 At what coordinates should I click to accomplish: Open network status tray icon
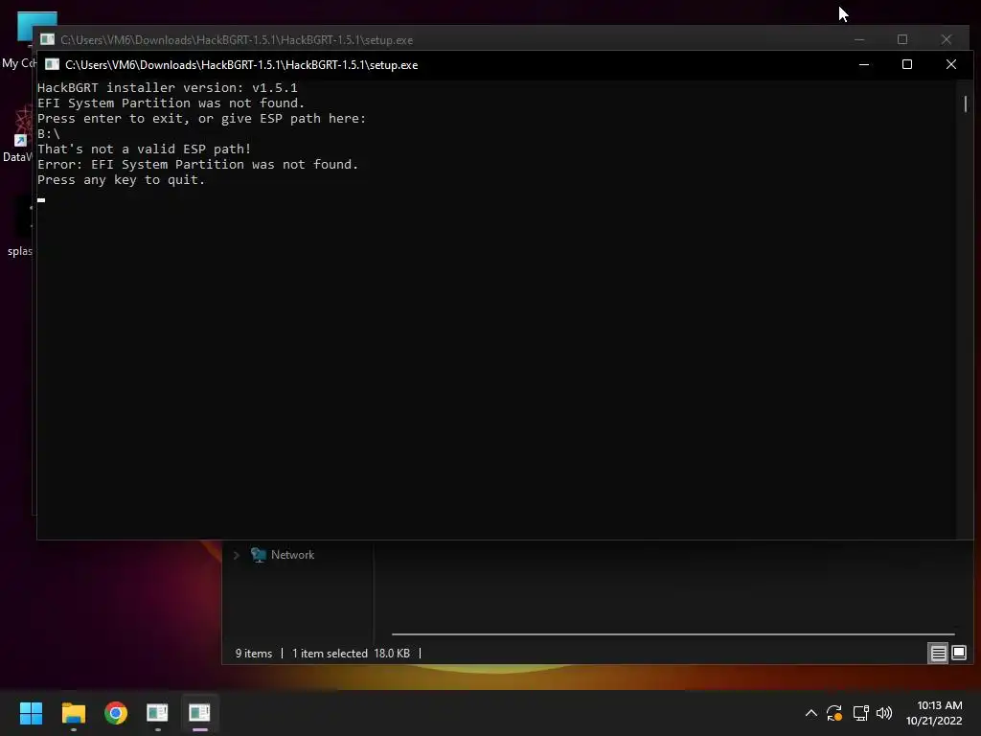[x=861, y=713]
